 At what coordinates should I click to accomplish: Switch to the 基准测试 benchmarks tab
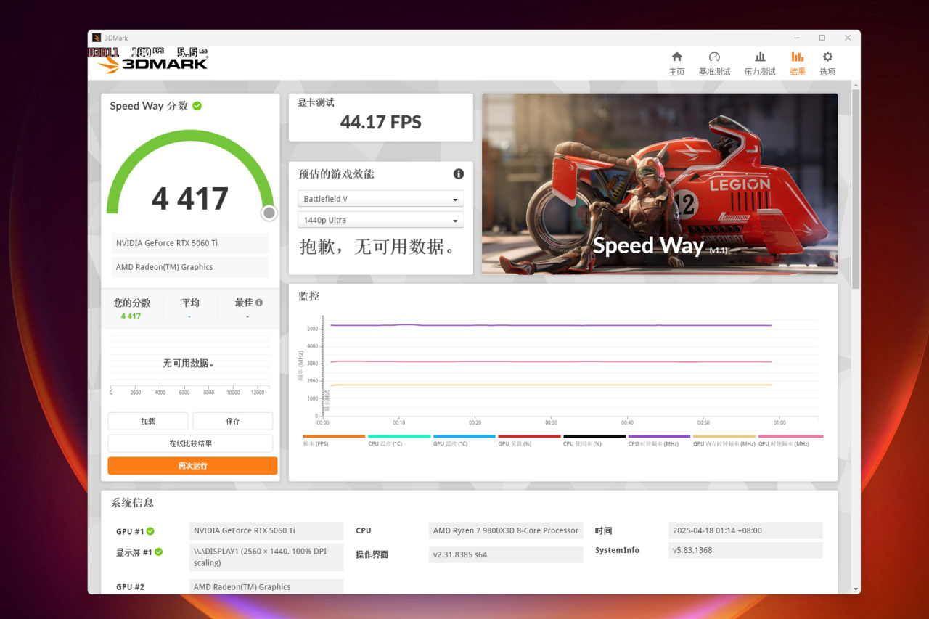click(x=714, y=64)
